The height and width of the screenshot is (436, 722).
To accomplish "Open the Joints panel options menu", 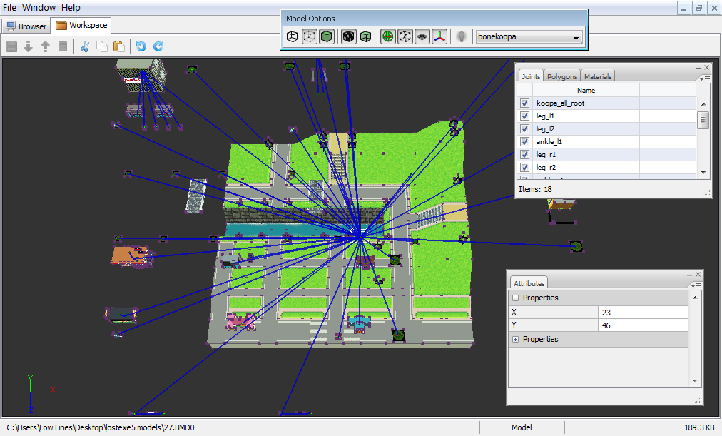I will point(706,78).
